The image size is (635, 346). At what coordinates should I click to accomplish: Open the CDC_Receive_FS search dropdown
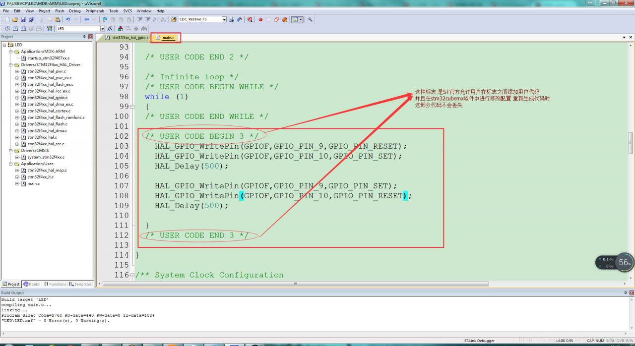coord(224,19)
